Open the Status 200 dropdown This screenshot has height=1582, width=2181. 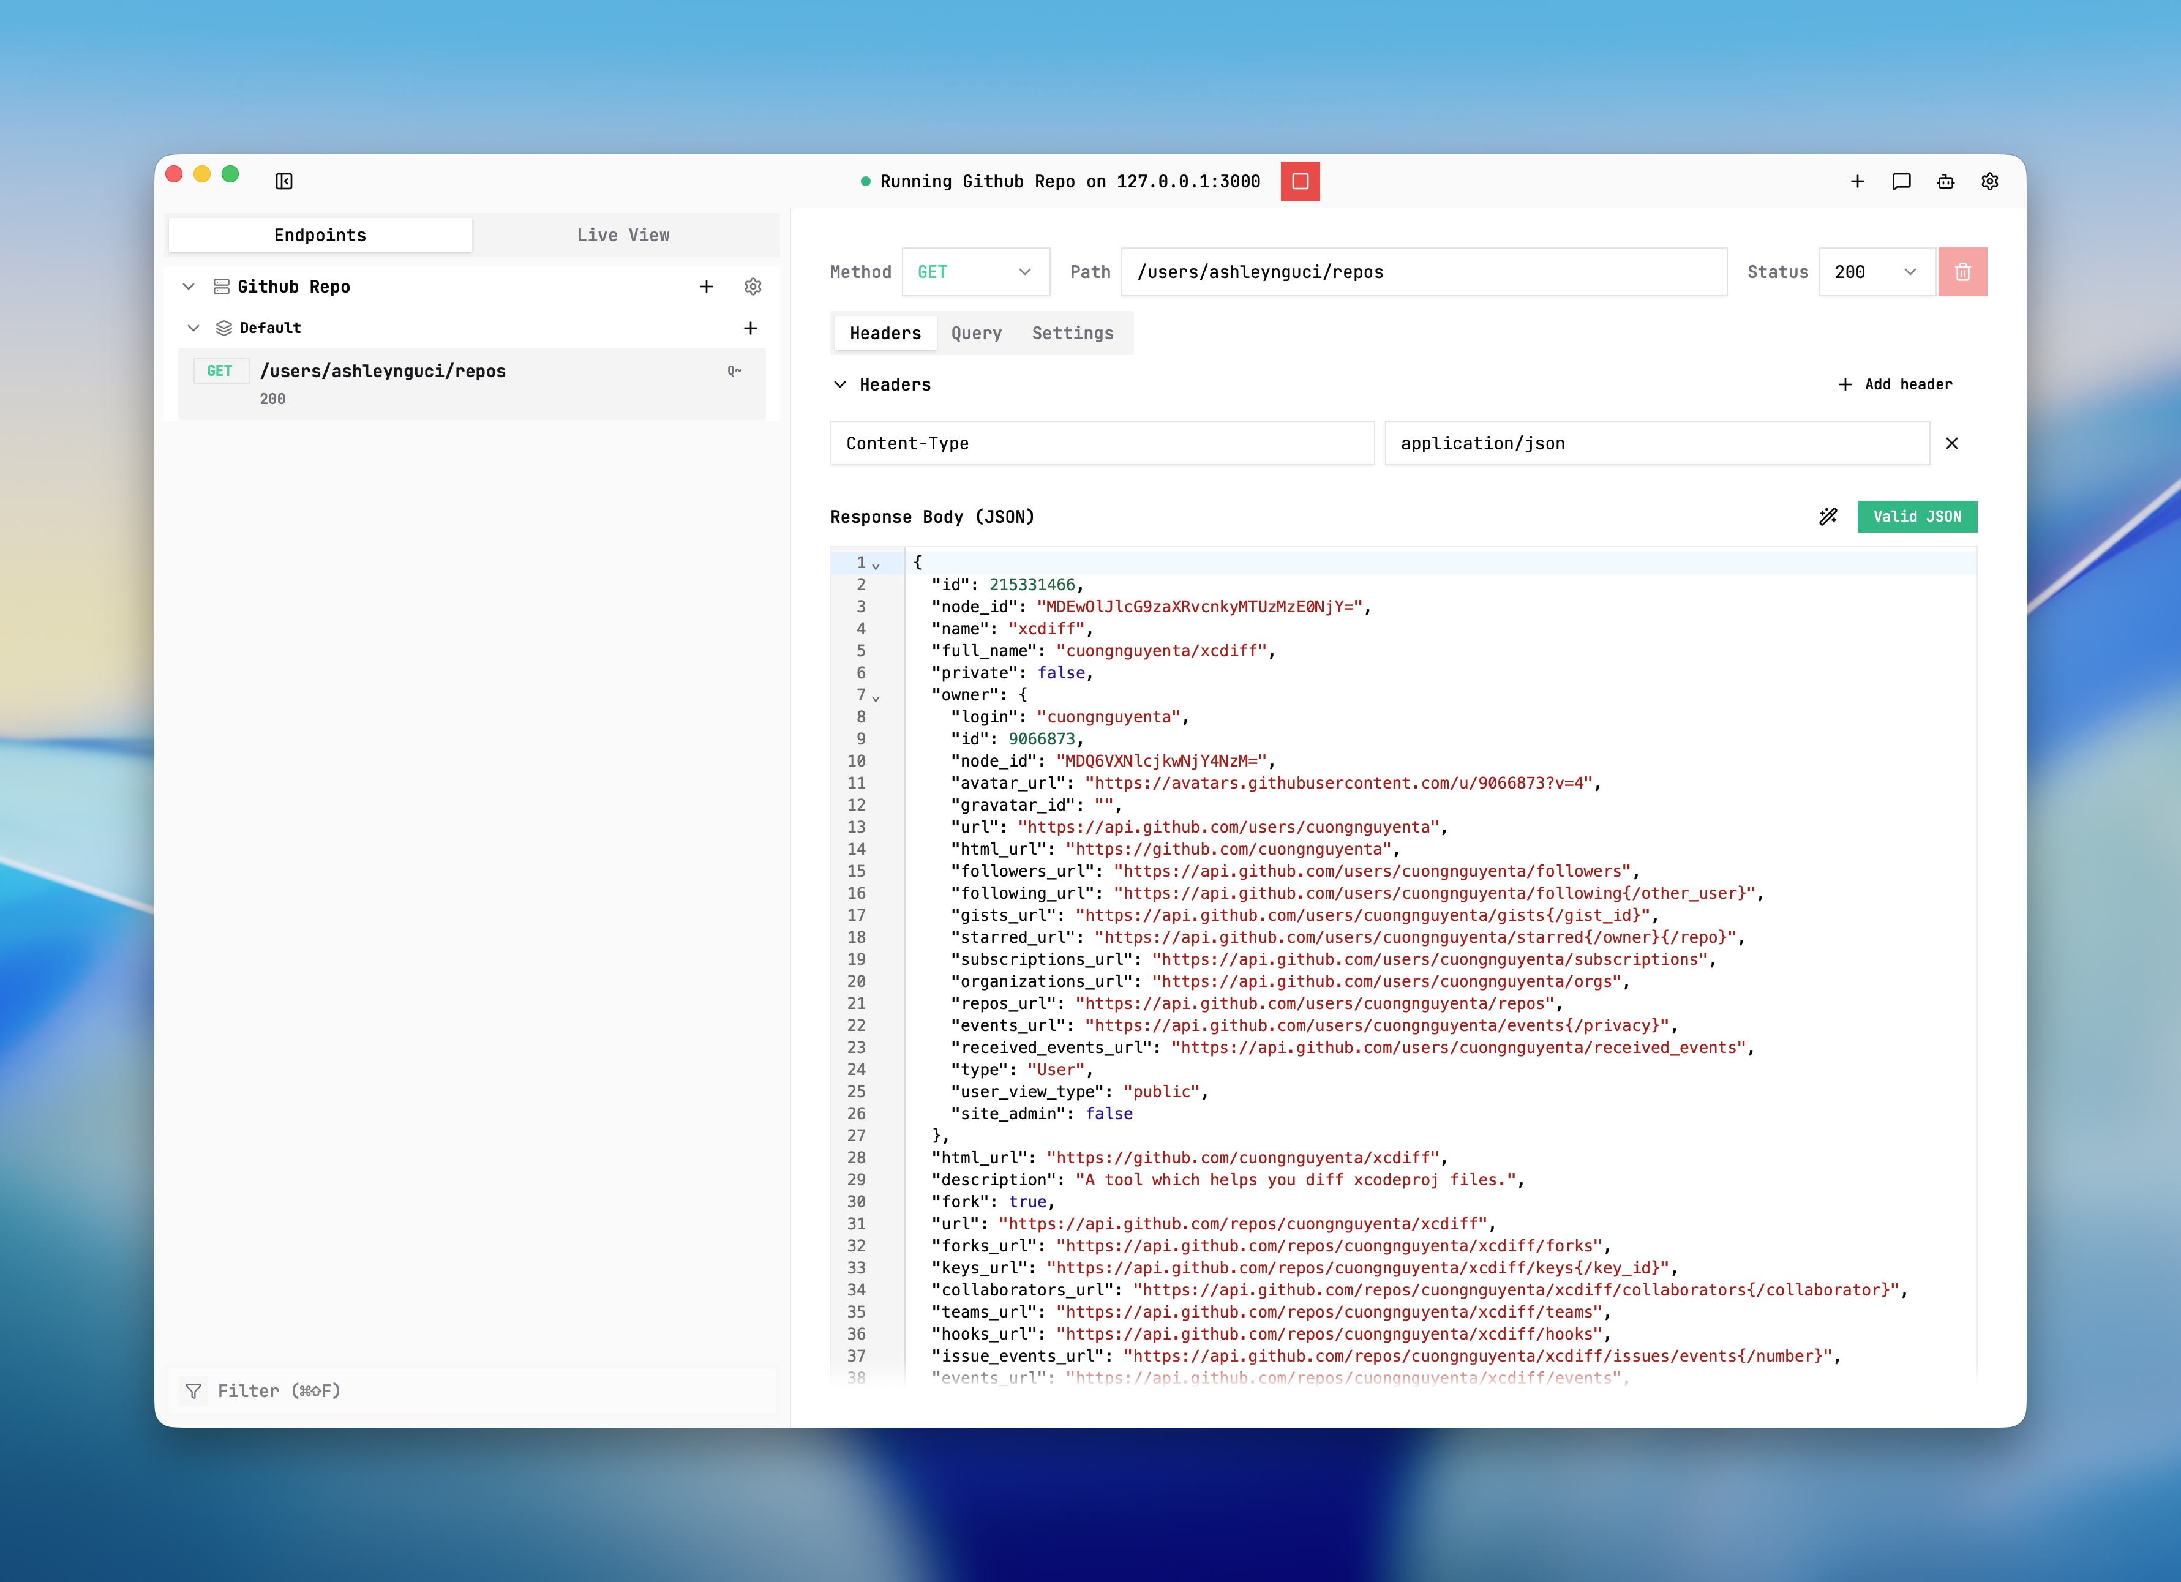pyautogui.click(x=1875, y=271)
